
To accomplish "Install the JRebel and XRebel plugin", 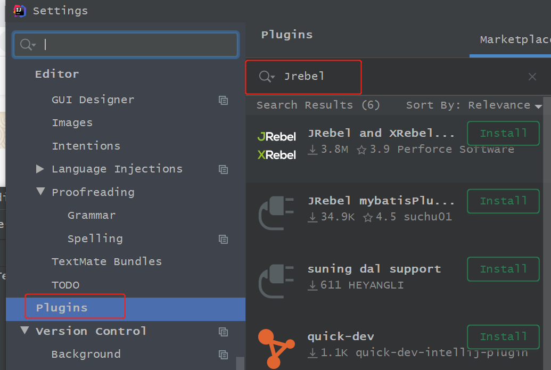I will coord(503,134).
